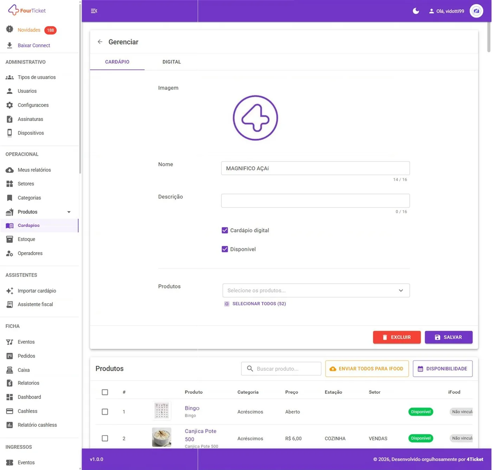492x470 pixels.
Task: Focus the Buscar produto search field
Action: point(281,369)
